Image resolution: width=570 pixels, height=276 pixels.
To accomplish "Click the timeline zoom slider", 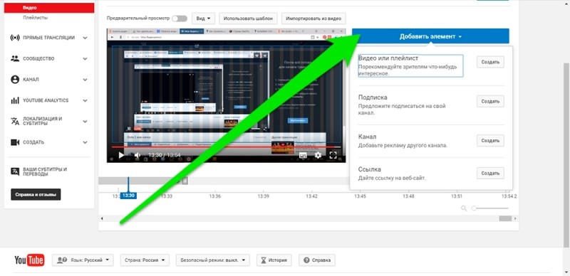I will pos(490,208).
